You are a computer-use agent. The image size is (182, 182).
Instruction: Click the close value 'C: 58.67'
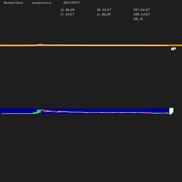click(67, 15)
